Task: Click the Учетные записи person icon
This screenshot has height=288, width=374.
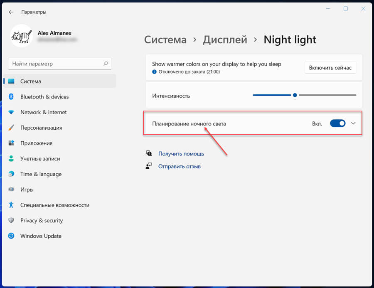Action: click(11, 158)
